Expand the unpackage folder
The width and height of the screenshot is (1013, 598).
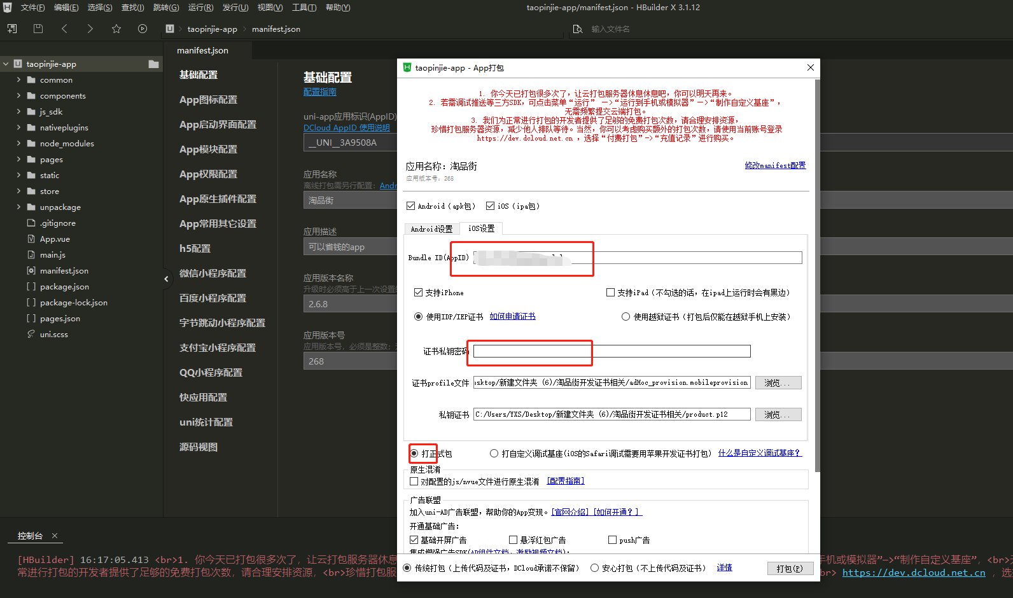pyautogui.click(x=18, y=207)
